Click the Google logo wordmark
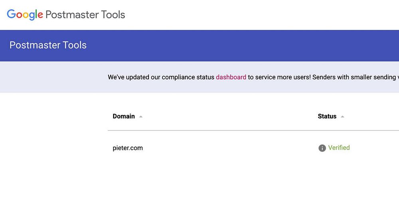399x197 pixels. pos(25,15)
